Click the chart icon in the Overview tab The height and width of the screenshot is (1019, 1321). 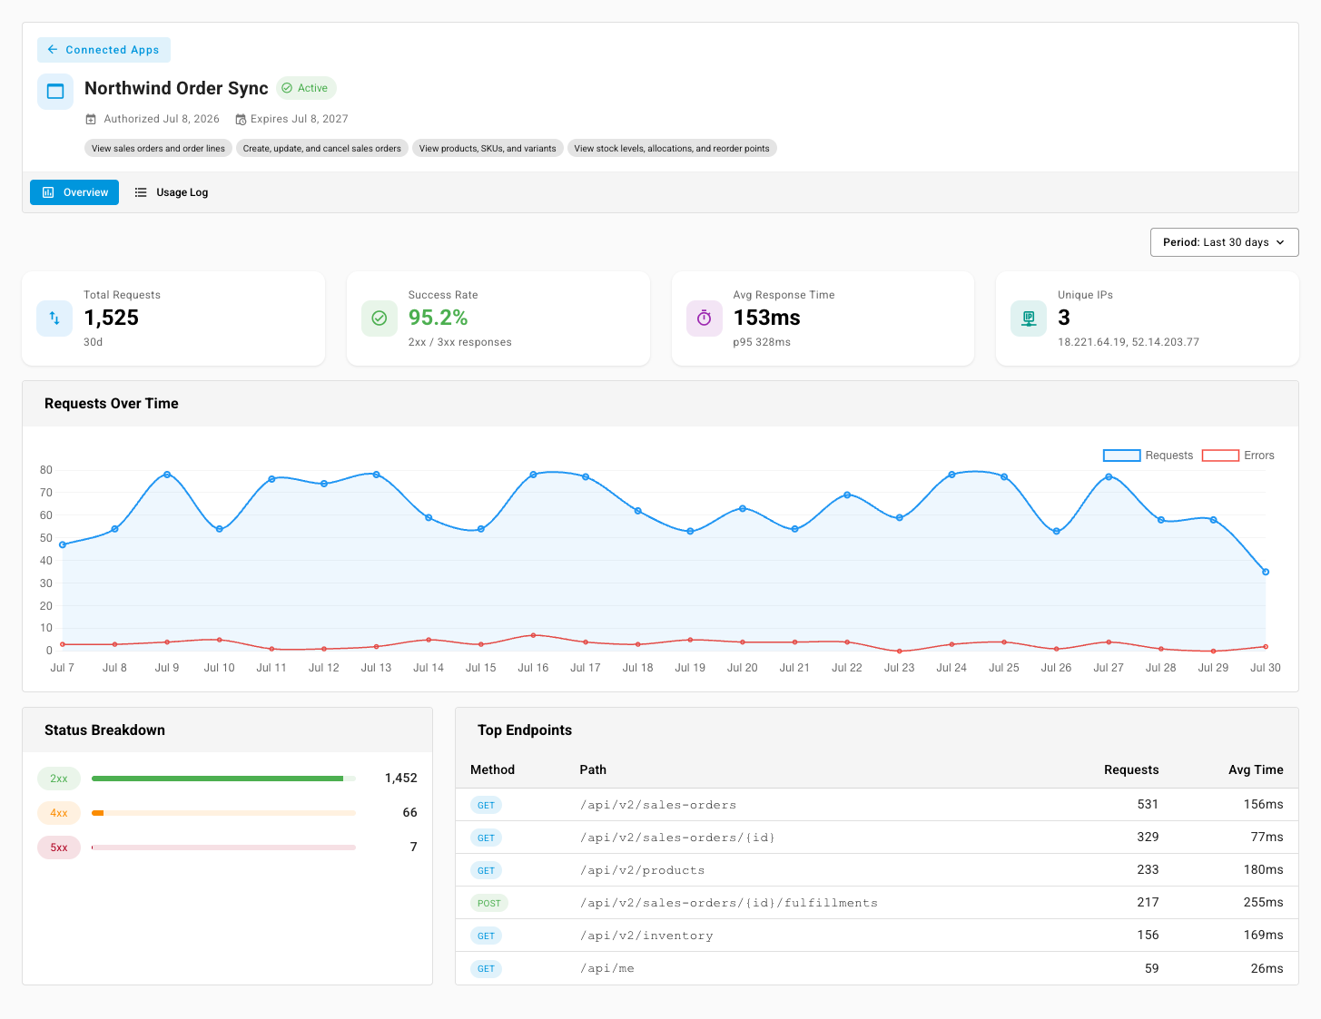tap(48, 192)
